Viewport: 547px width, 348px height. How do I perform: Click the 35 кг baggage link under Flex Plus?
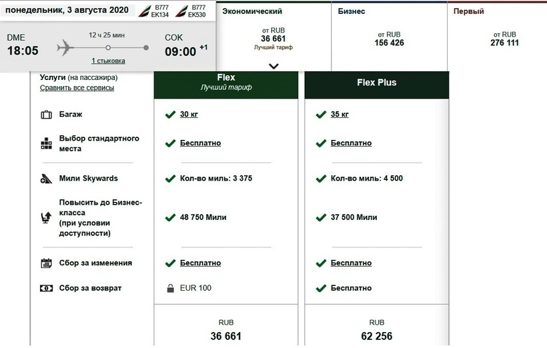pos(340,114)
